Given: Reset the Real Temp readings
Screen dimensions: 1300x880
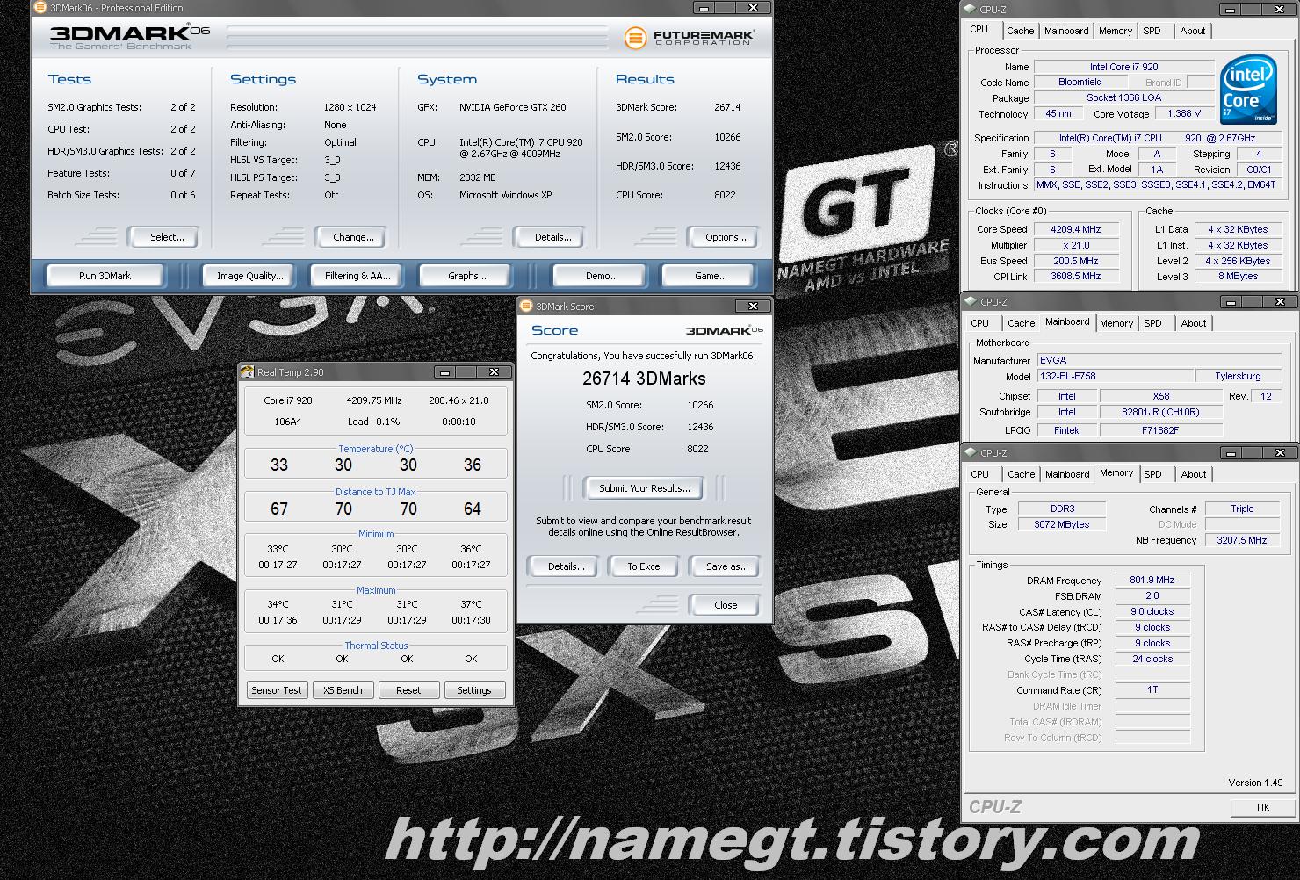Looking at the screenshot, I should click(408, 690).
